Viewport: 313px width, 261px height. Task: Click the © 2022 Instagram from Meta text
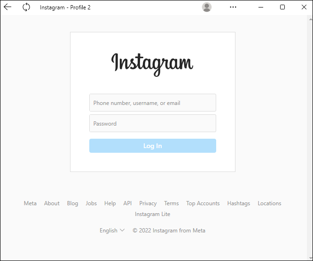pos(169,231)
